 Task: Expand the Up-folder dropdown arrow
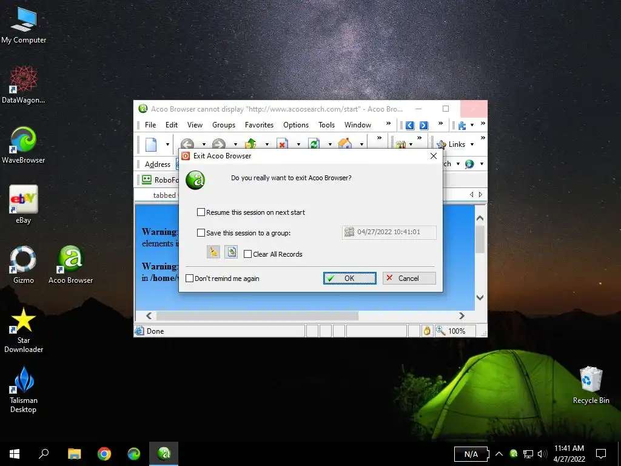tap(267, 144)
